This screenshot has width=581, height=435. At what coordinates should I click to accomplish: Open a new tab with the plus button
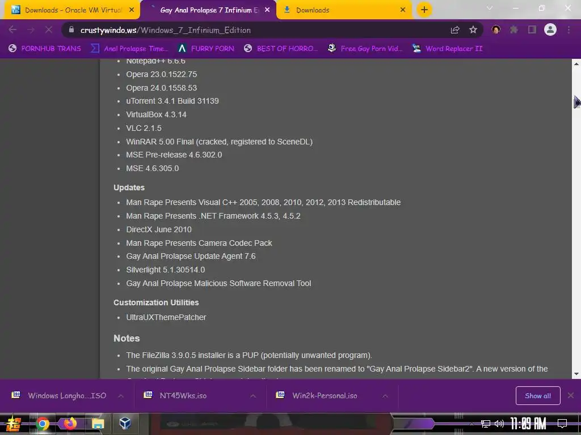424,10
